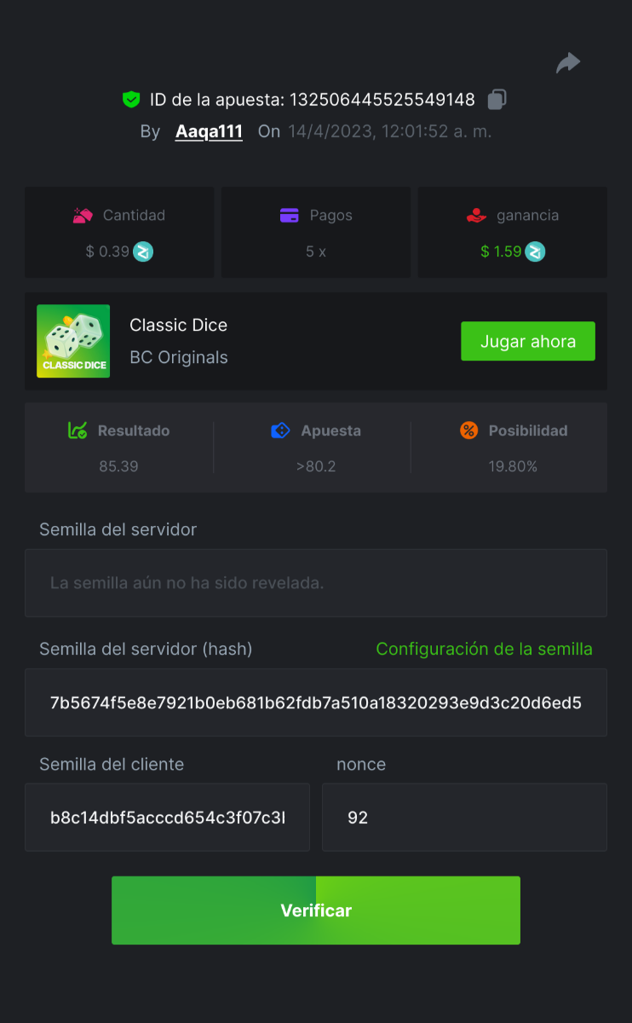The width and height of the screenshot is (632, 1023).
Task: Click the Cantidad coin currency icon
Action: click(143, 251)
